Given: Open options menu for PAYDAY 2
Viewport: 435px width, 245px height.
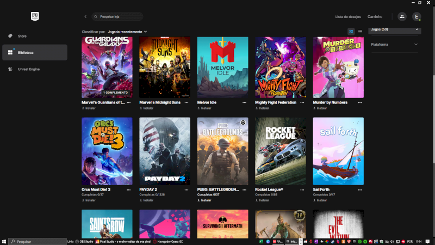Looking at the screenshot, I should coord(187,189).
